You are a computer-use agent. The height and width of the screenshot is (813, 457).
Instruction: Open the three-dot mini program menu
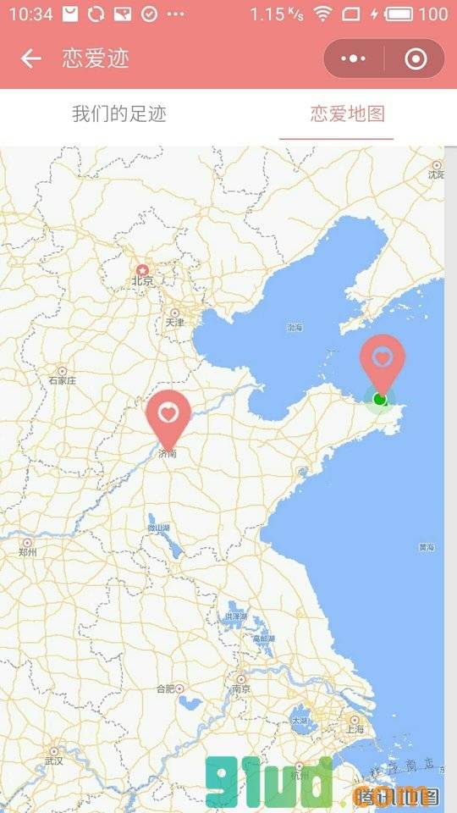(x=354, y=58)
